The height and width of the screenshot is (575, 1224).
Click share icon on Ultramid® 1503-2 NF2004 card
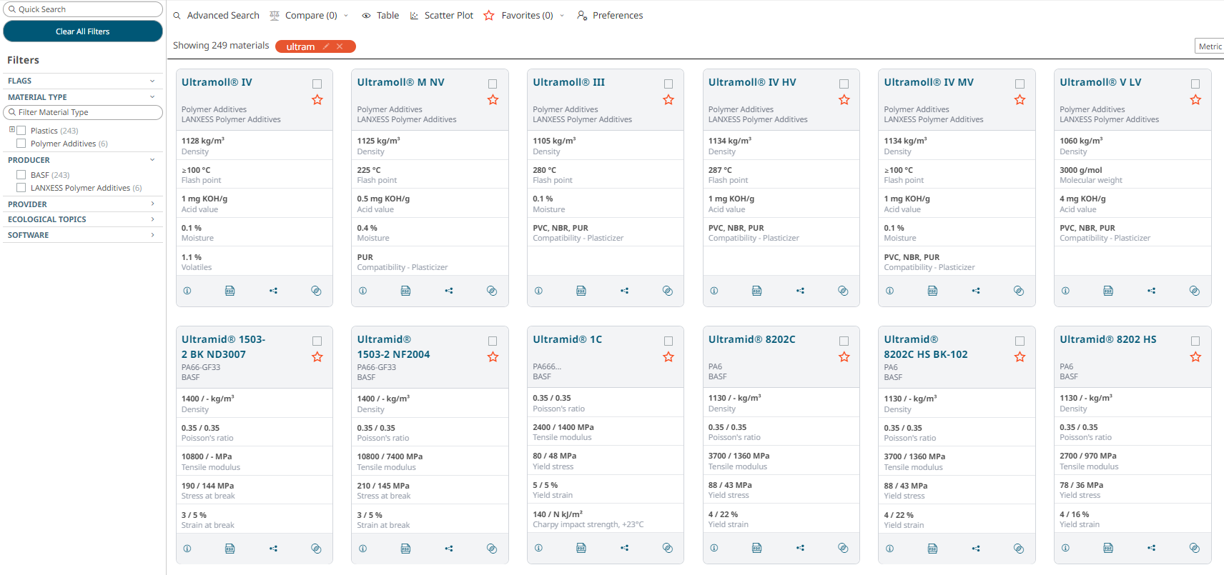click(x=449, y=549)
